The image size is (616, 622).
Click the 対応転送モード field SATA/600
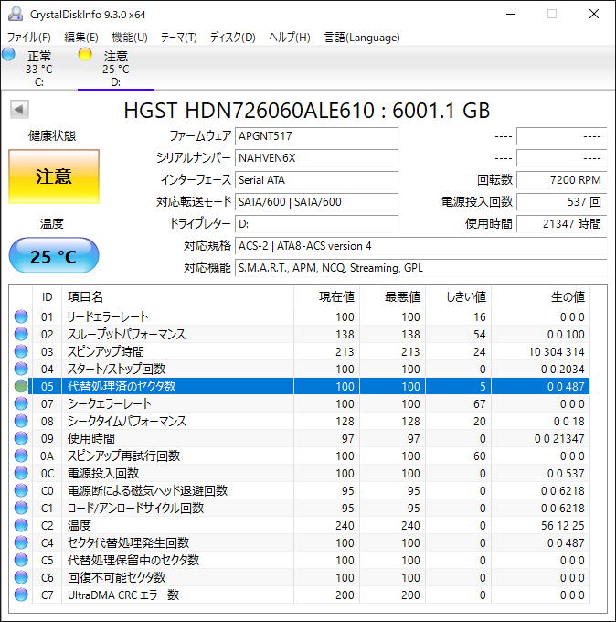pyautogui.click(x=317, y=202)
